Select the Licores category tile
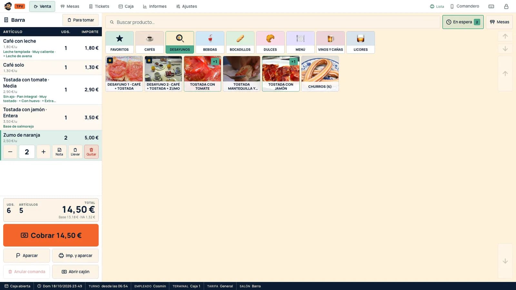The image size is (516, 290). click(361, 42)
